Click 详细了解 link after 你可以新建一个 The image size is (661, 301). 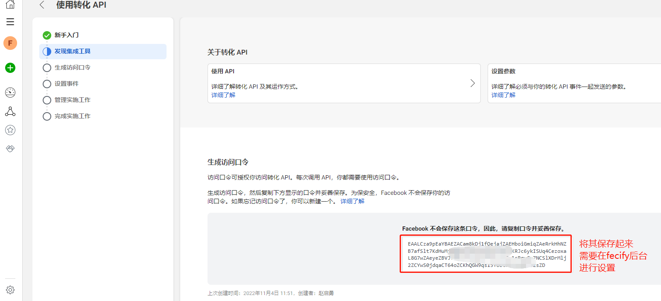tap(352, 201)
